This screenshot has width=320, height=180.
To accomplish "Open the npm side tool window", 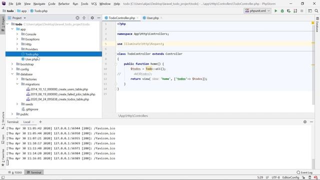I will click(3, 139).
